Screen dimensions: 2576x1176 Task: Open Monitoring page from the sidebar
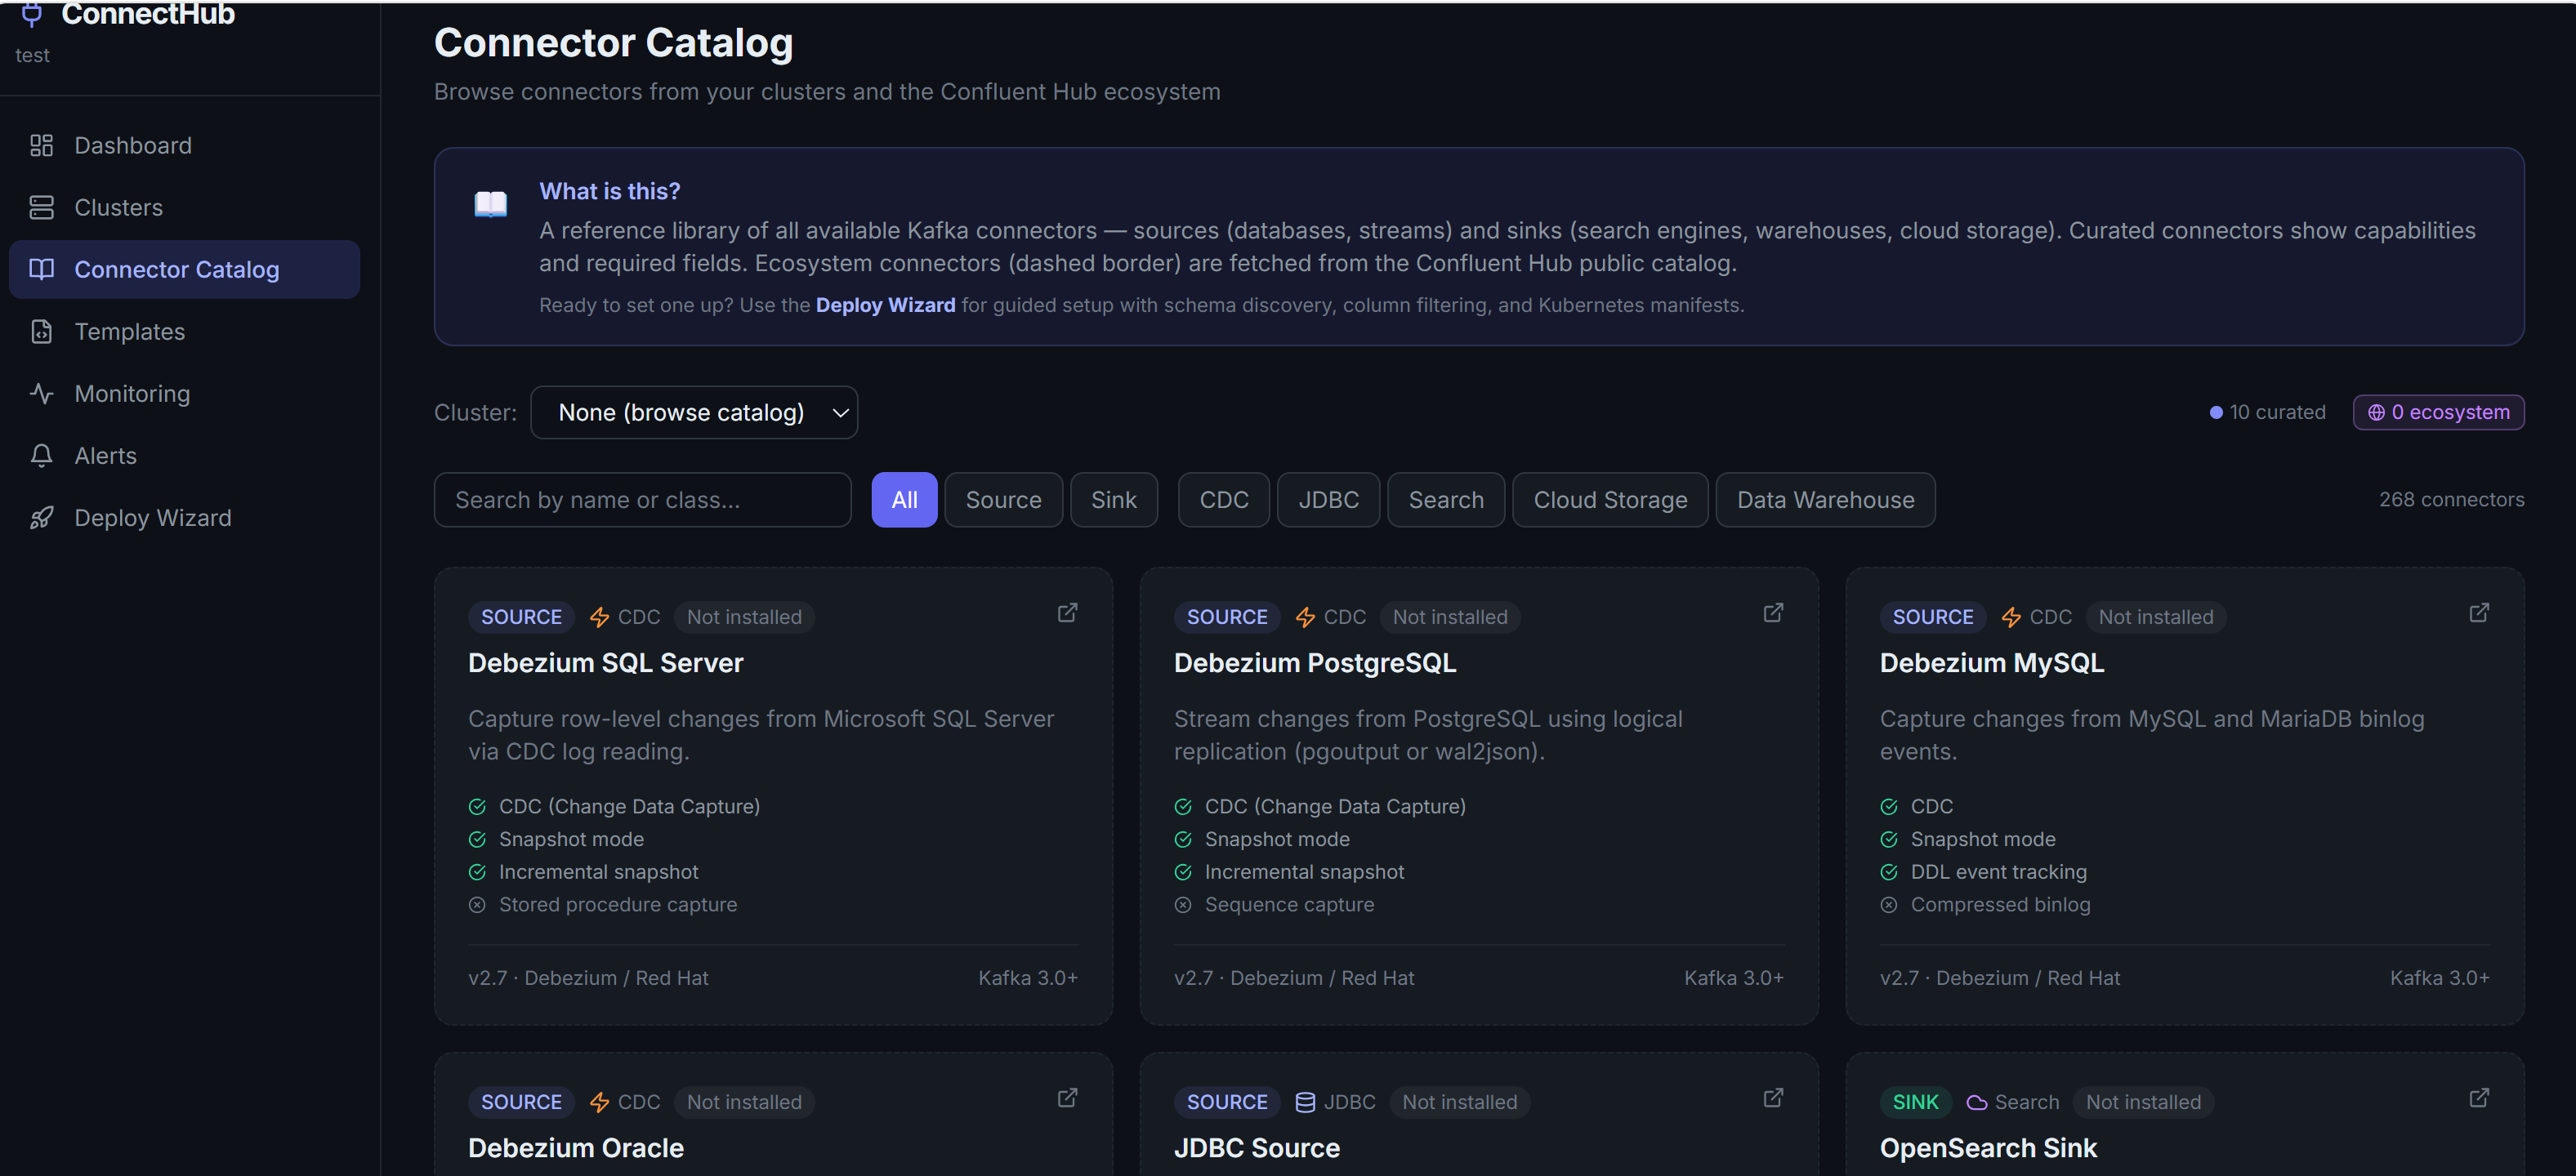[184, 393]
